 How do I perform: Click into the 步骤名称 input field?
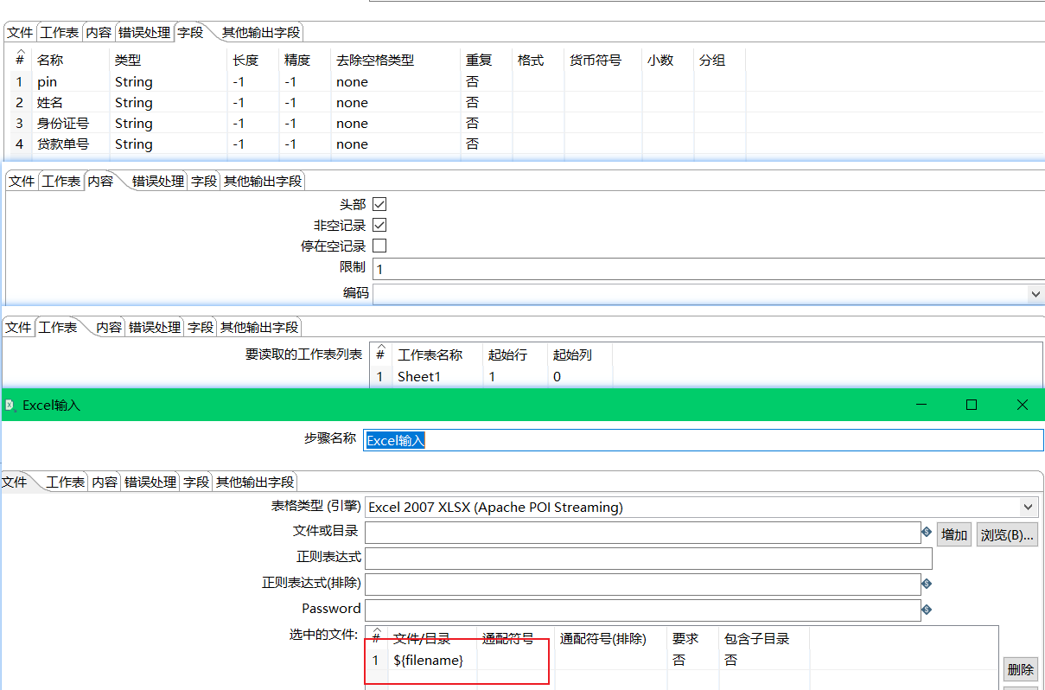pos(703,440)
